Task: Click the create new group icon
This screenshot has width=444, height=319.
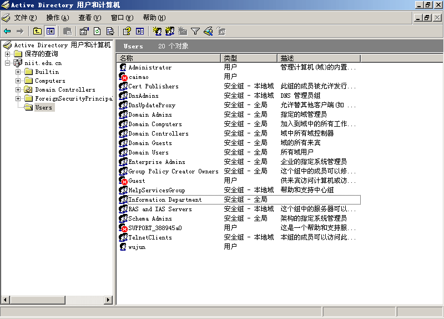Action: [x=170, y=31]
